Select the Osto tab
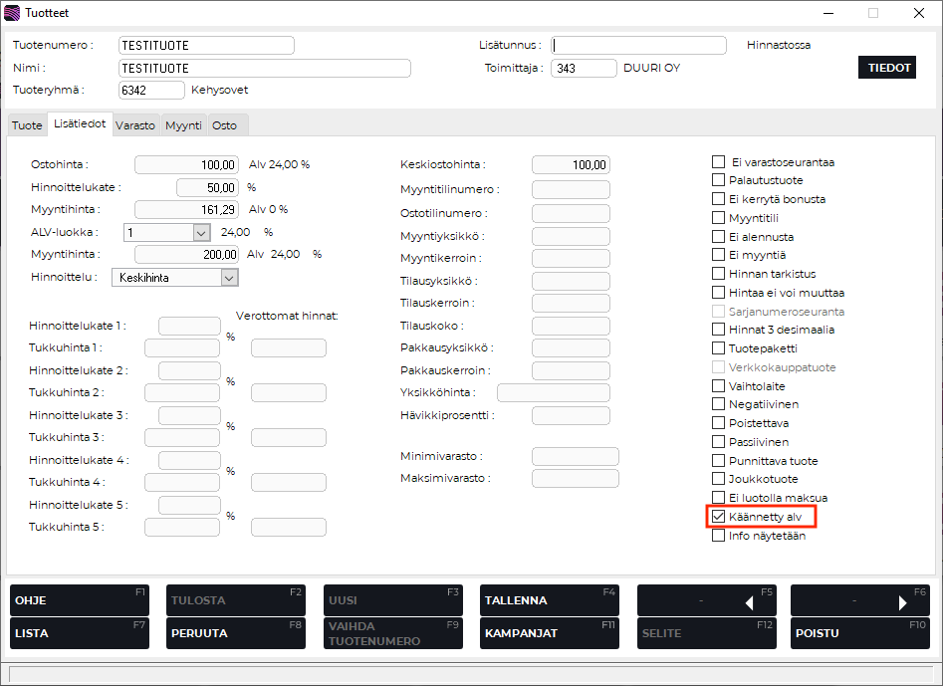Screen dimensions: 943x686 point(224,125)
